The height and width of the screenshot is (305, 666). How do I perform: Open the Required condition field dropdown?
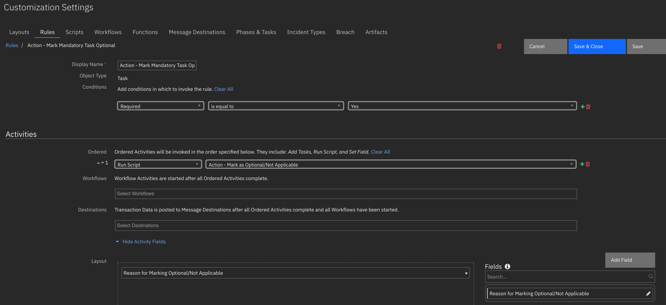pos(160,106)
